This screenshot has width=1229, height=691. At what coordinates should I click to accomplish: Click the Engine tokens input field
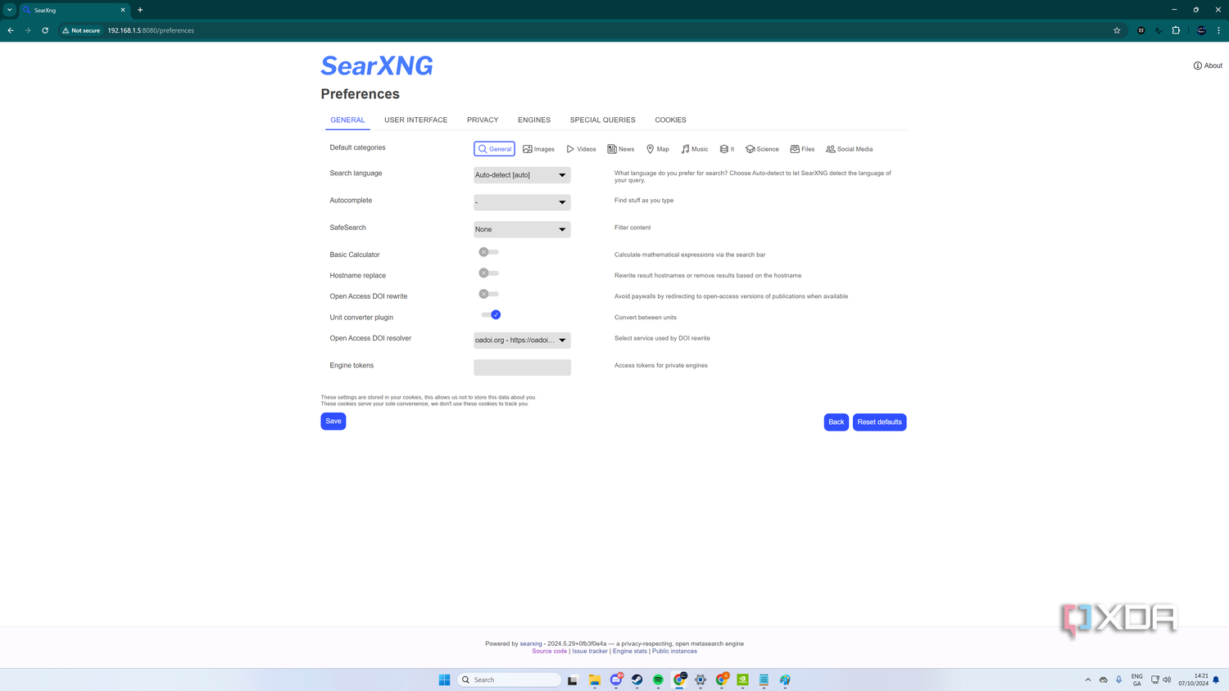522,368
